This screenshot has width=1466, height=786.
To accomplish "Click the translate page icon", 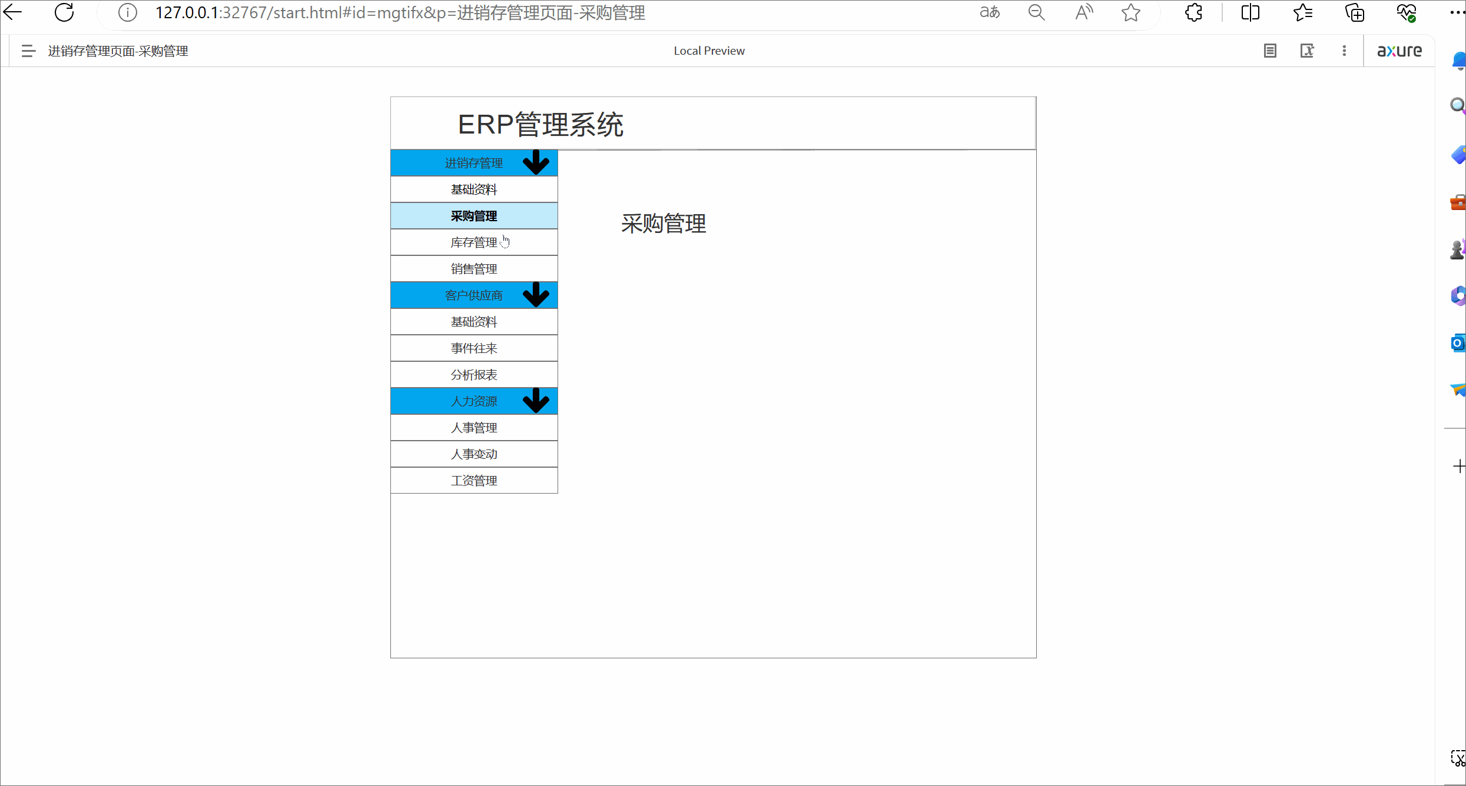I will click(x=990, y=12).
